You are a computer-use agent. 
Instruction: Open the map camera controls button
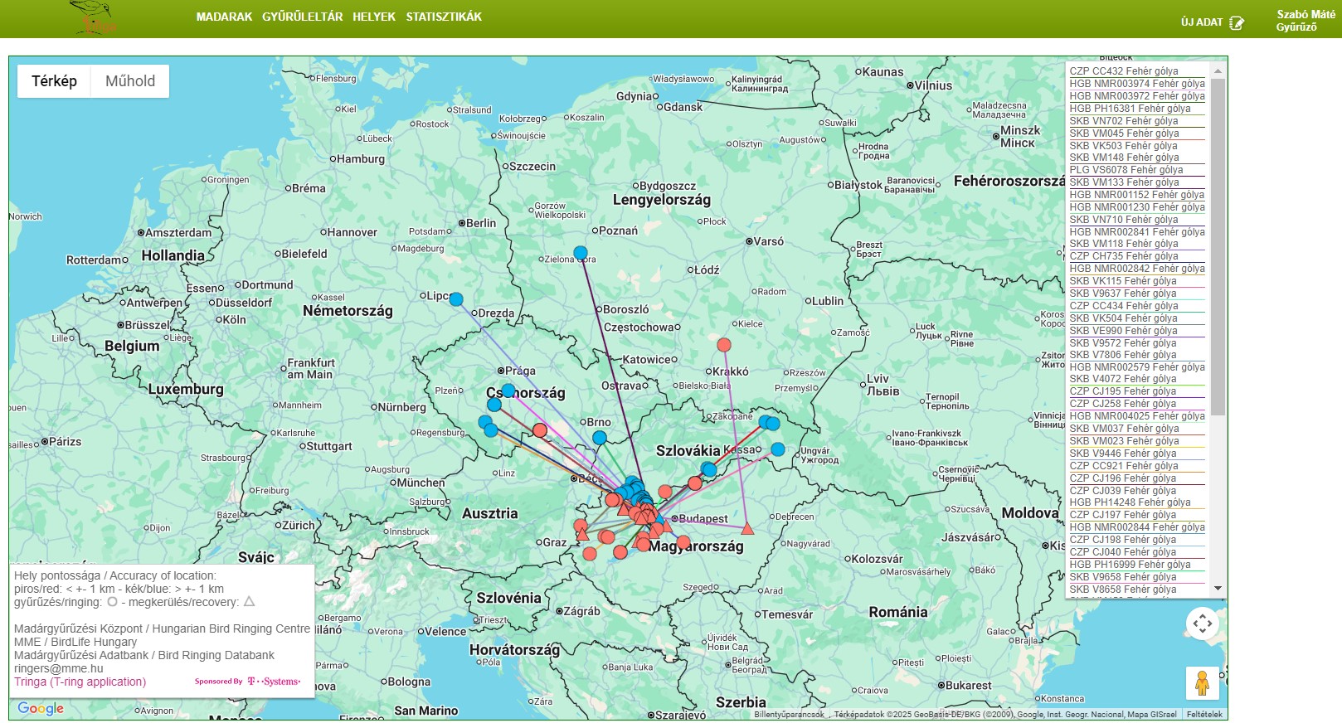1202,624
